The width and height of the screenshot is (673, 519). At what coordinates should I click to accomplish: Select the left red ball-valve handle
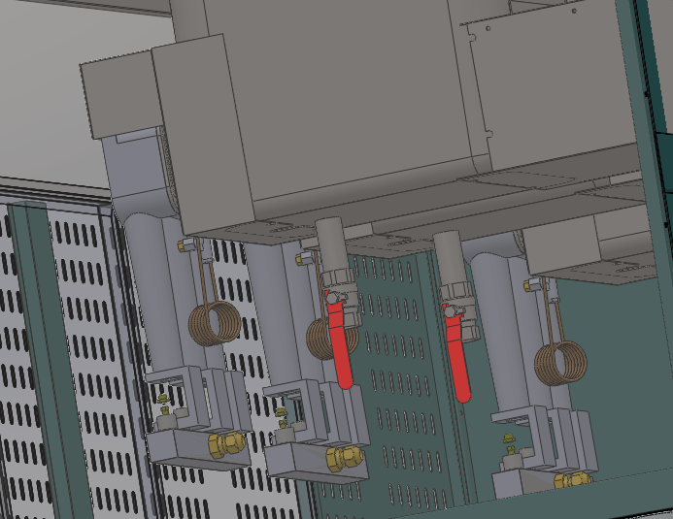[x=339, y=341]
